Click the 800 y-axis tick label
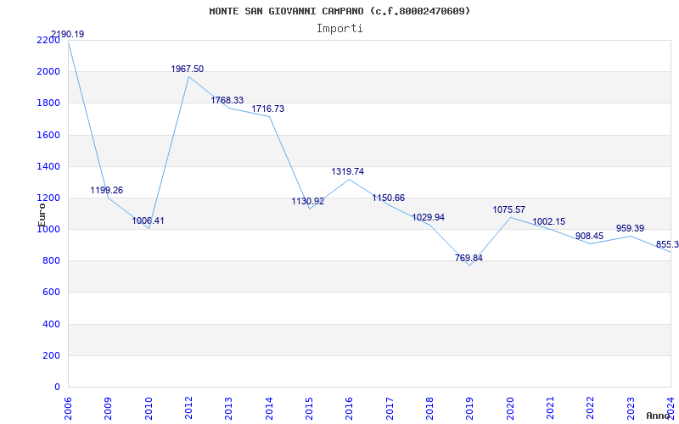Screen dimensions: 679x424 [x=52, y=261]
